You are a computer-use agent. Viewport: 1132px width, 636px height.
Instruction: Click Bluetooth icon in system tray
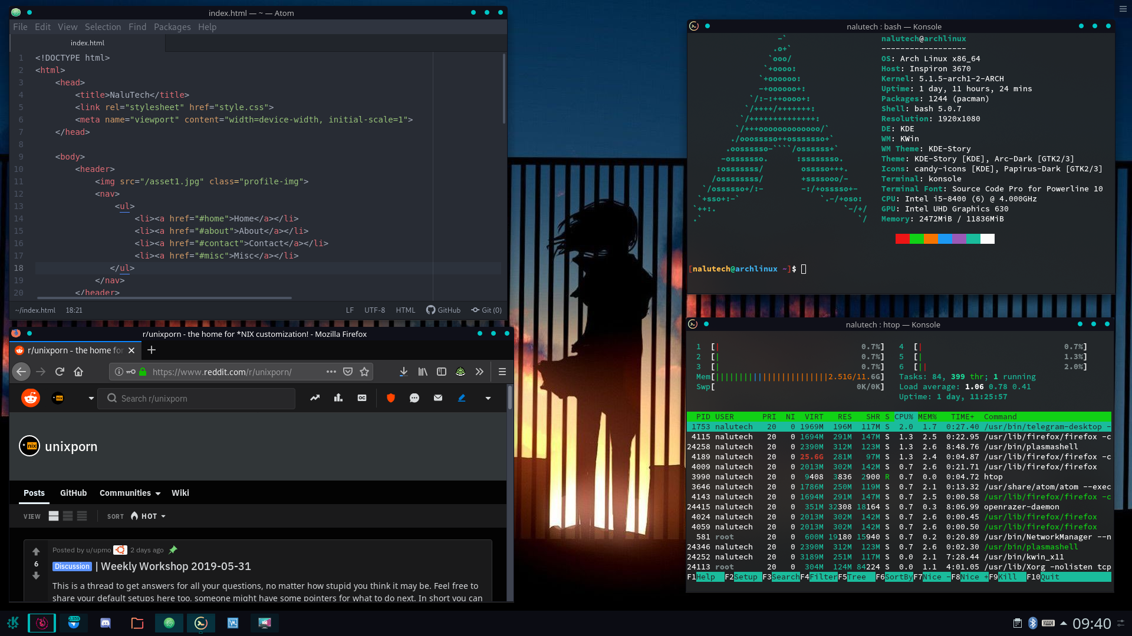(x=1032, y=623)
